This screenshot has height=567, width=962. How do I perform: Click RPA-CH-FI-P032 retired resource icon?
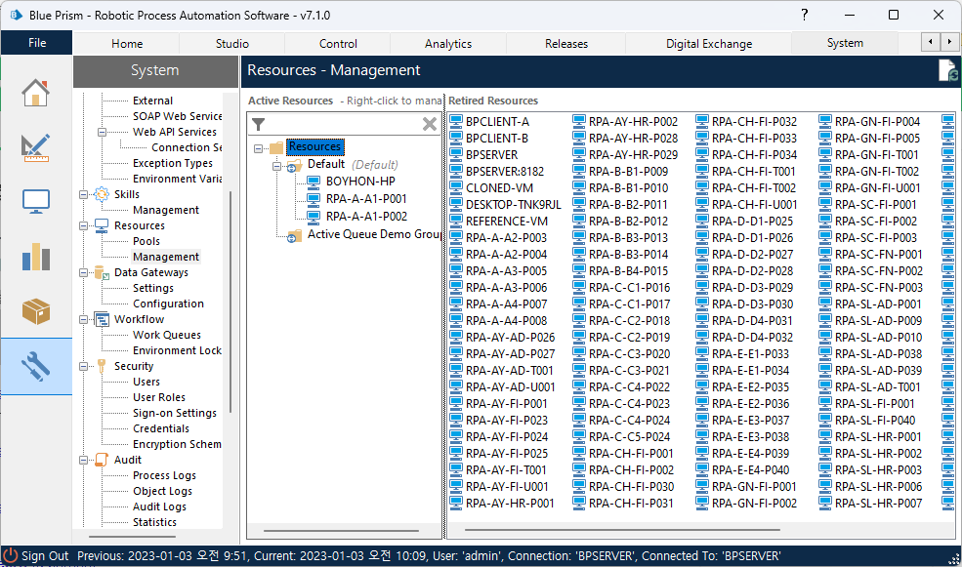pos(702,121)
